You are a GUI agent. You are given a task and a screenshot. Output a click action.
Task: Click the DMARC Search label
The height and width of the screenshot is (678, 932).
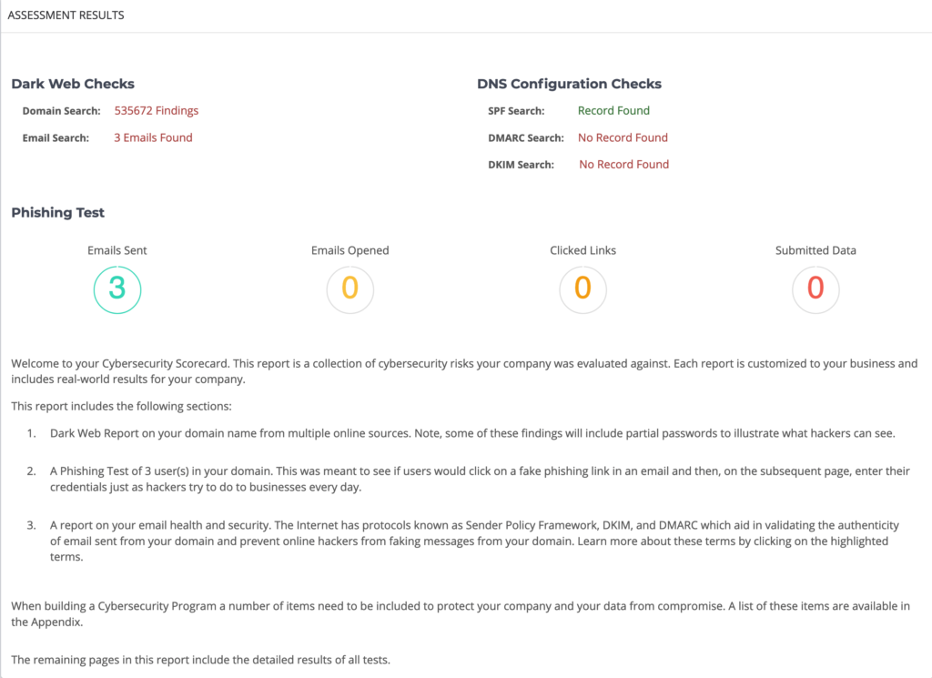(525, 137)
